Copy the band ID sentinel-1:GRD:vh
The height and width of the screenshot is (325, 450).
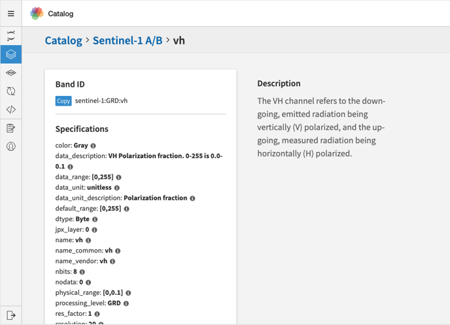click(x=63, y=101)
